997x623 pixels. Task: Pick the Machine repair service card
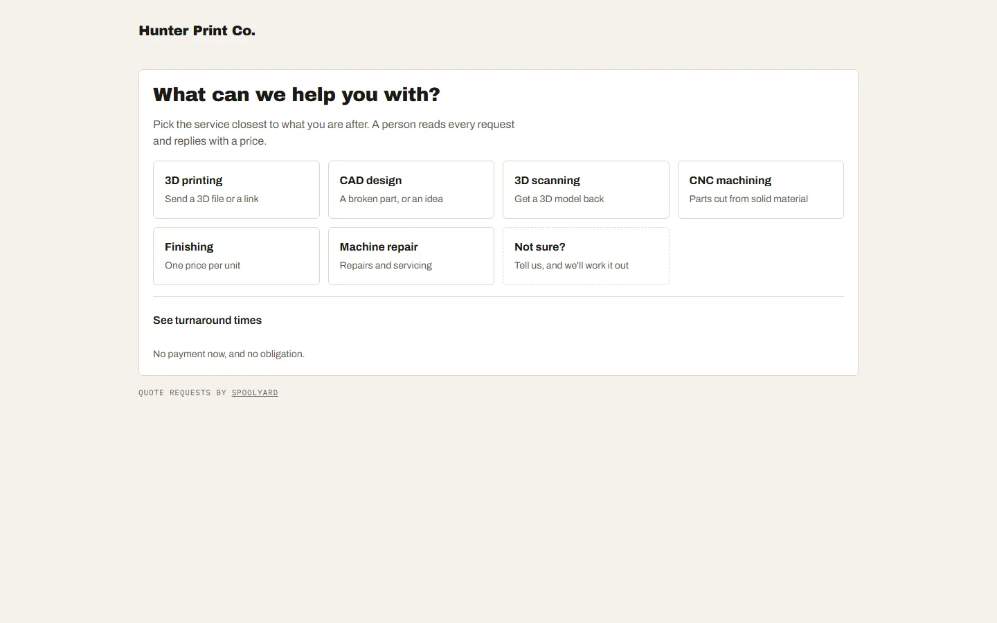coord(411,256)
